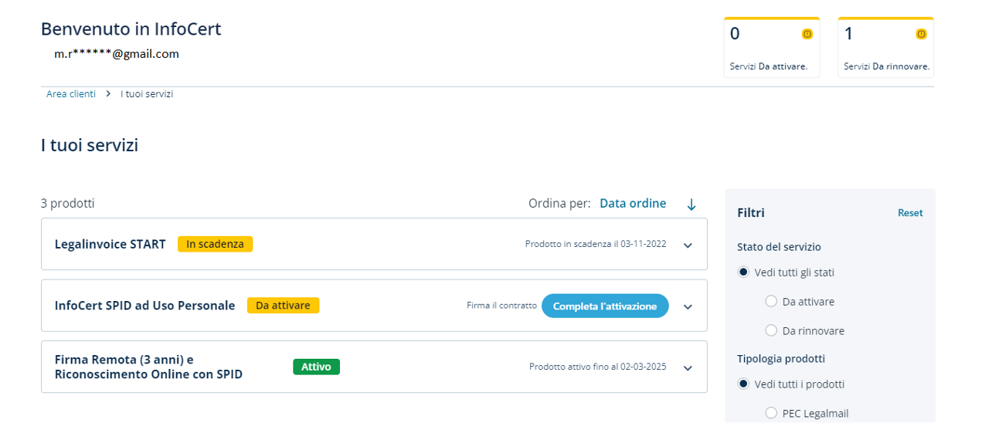Open the 'Data ordine' sort dropdown
Viewport: 989px width, 423px height.
click(x=632, y=204)
